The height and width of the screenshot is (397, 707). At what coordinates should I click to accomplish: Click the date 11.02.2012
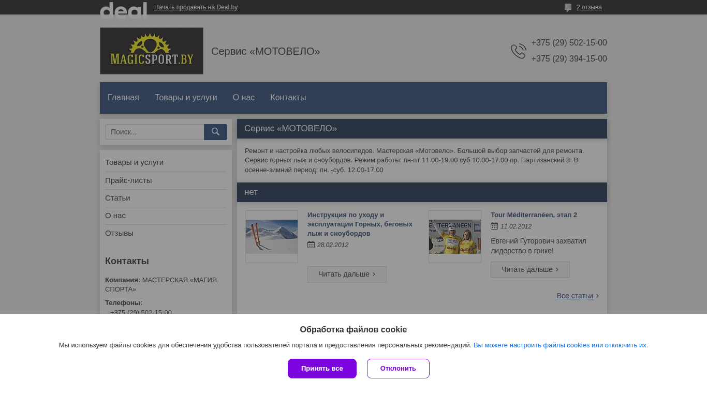coord(516,226)
